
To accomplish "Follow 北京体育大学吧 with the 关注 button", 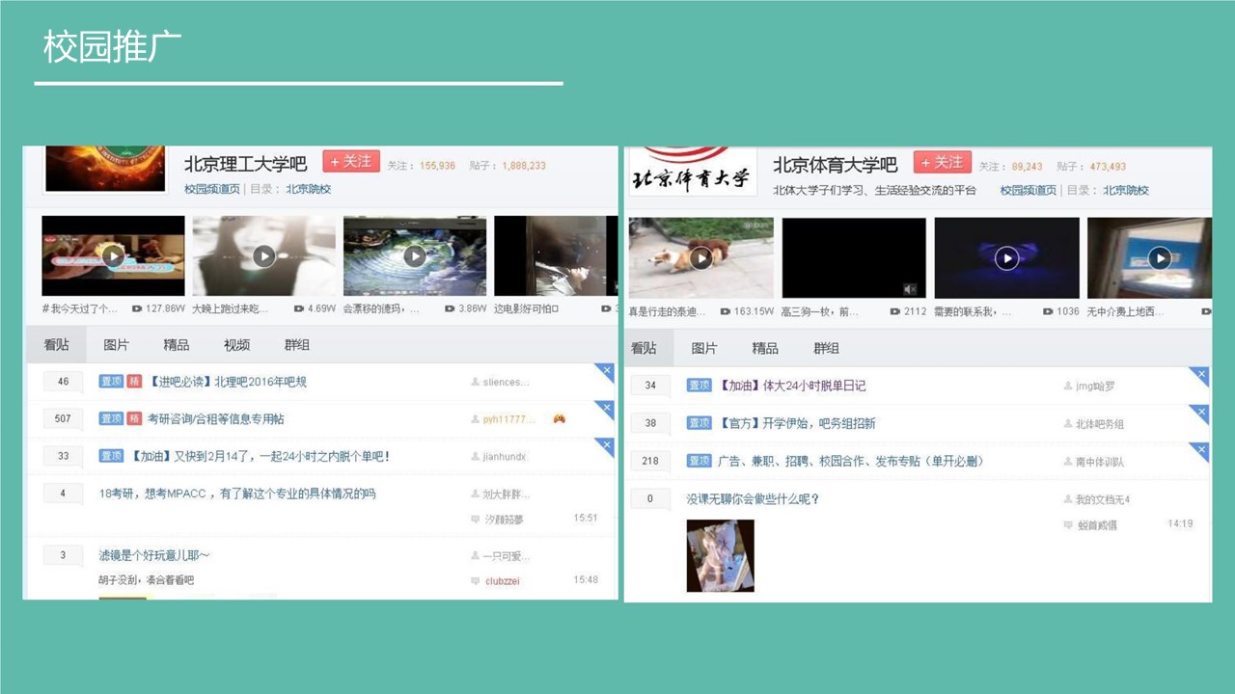I will click(942, 162).
